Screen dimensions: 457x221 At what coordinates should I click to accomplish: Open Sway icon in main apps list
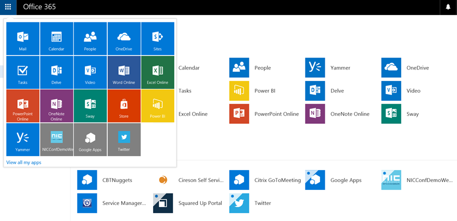coord(391,114)
